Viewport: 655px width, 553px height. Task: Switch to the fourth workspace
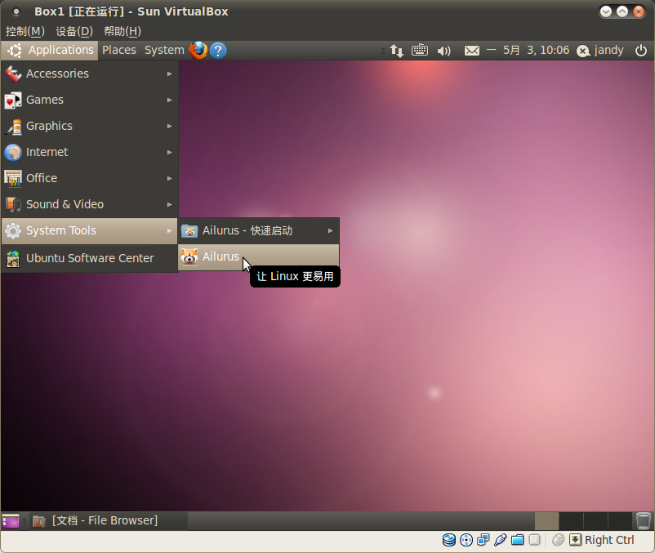[x=620, y=521]
